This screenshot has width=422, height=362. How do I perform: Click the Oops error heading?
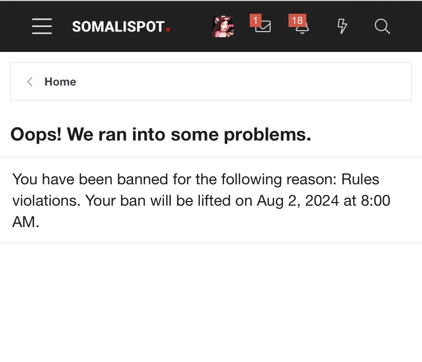161,134
